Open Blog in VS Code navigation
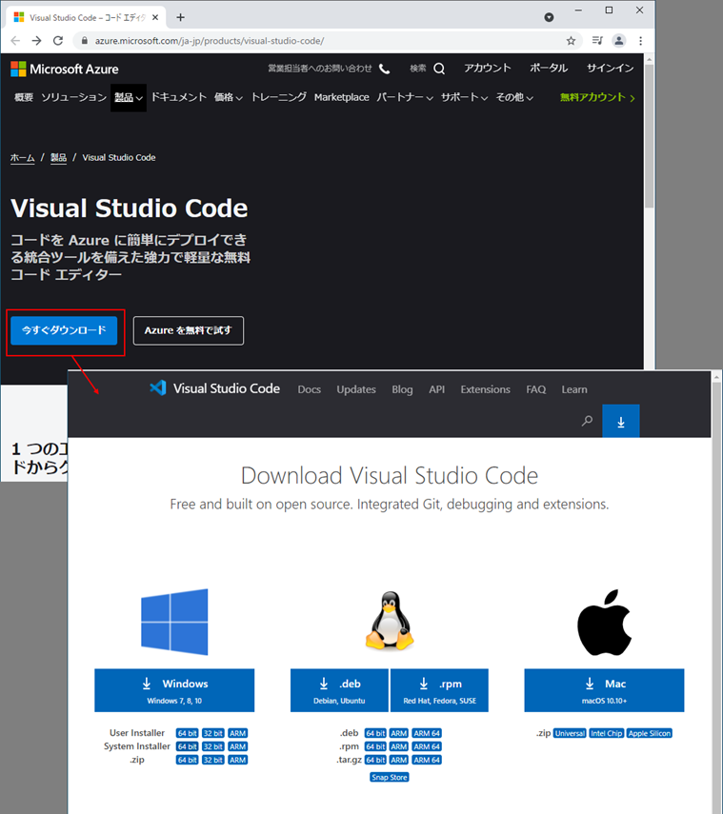723x814 pixels. pyautogui.click(x=402, y=389)
